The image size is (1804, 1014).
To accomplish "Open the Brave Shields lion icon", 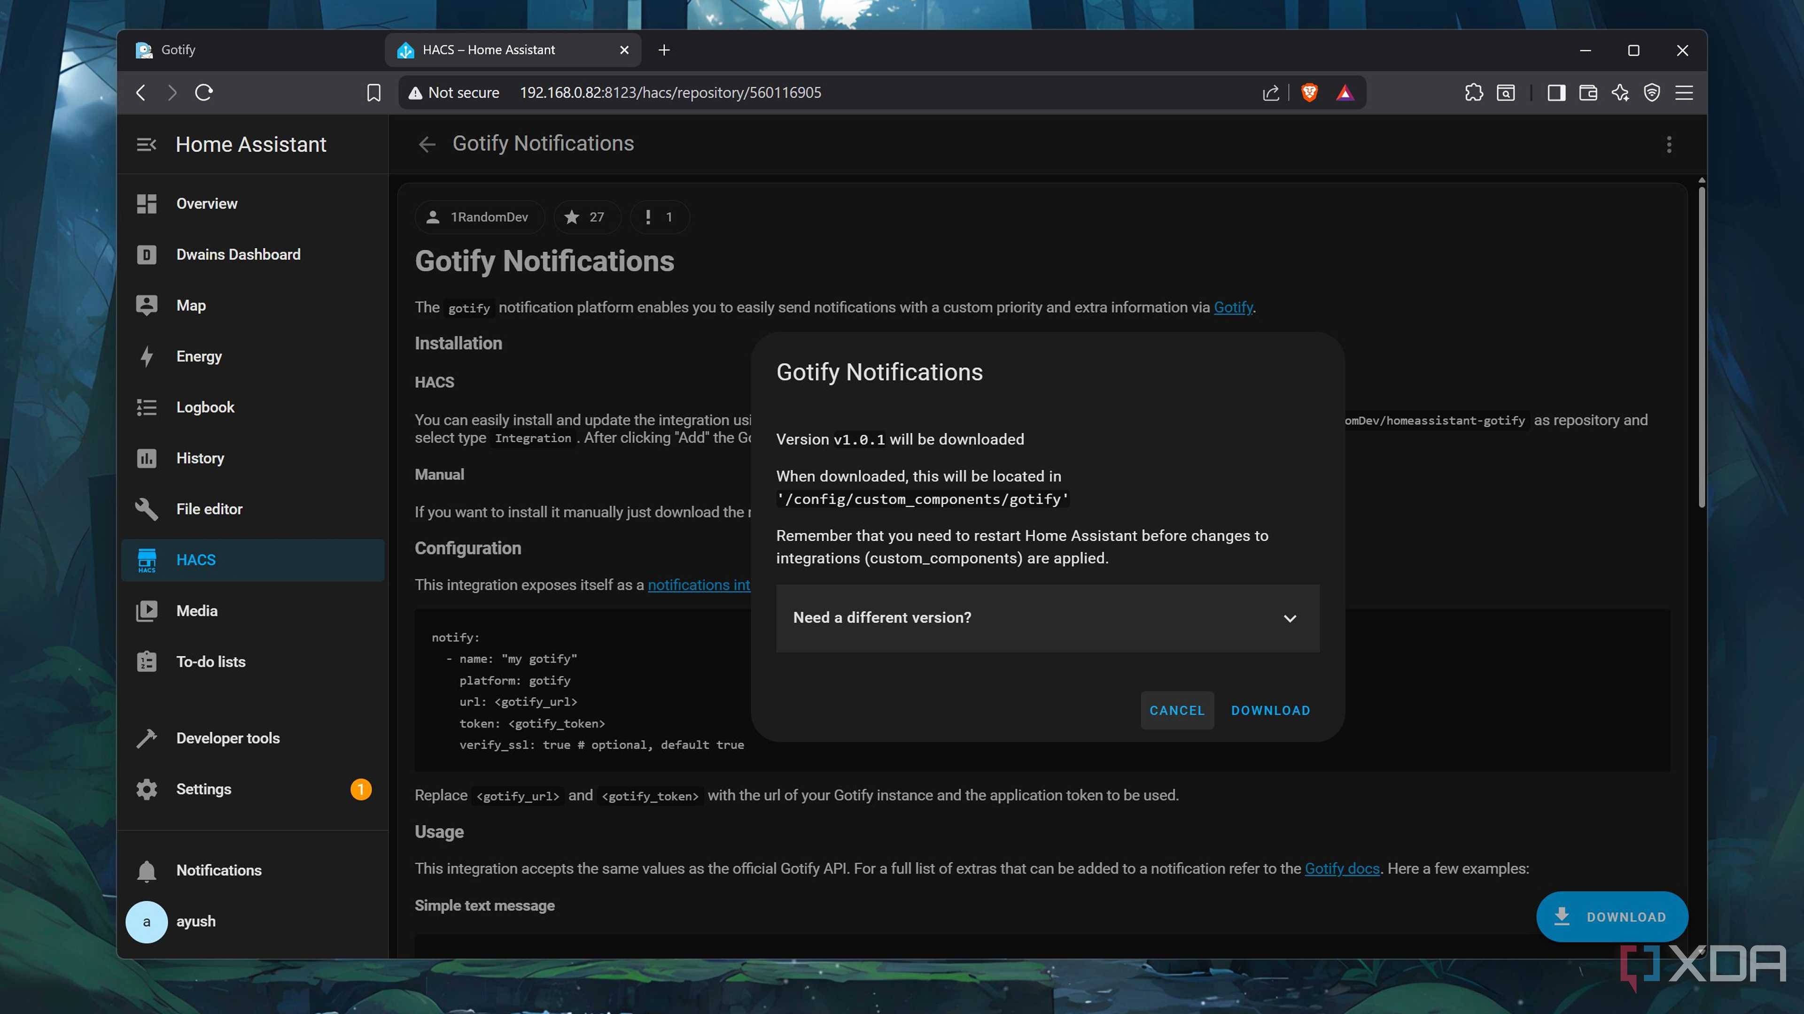I will (x=1309, y=92).
